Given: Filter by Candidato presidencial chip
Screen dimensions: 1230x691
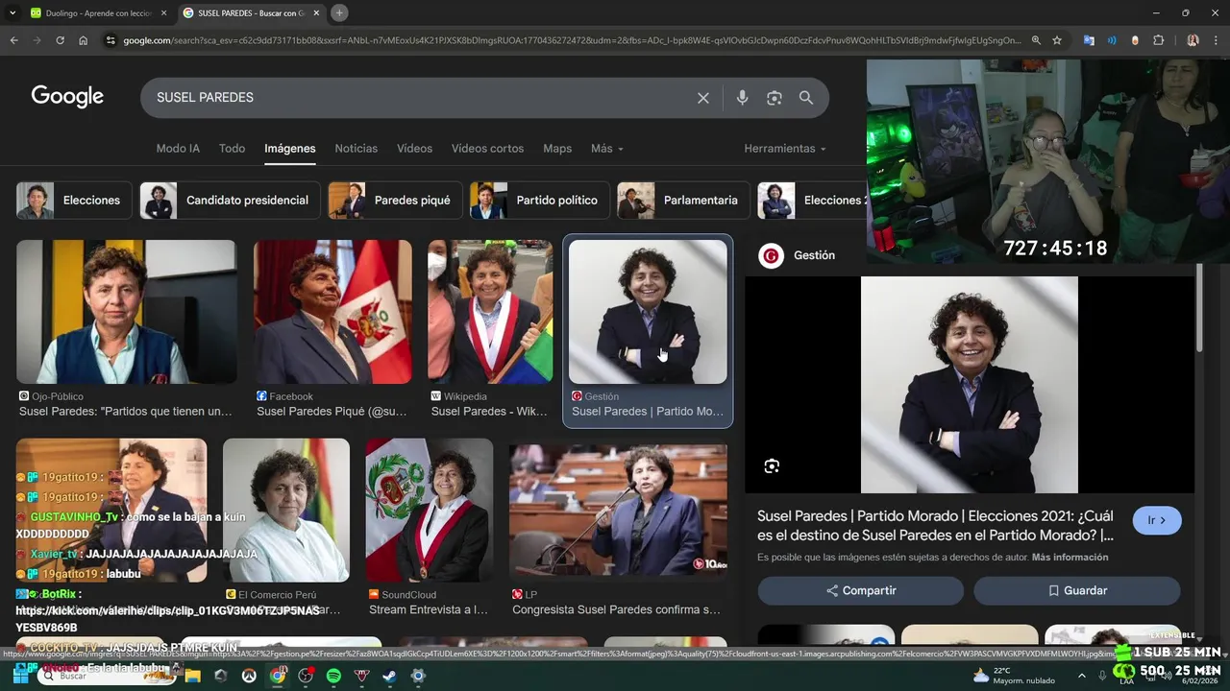Looking at the screenshot, I should (x=230, y=201).
